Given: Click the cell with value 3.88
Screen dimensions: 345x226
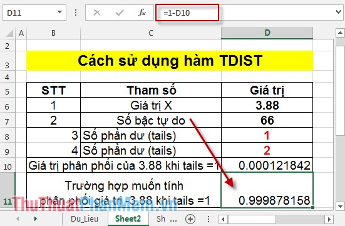Looking at the screenshot, I should pyautogui.click(x=267, y=105).
